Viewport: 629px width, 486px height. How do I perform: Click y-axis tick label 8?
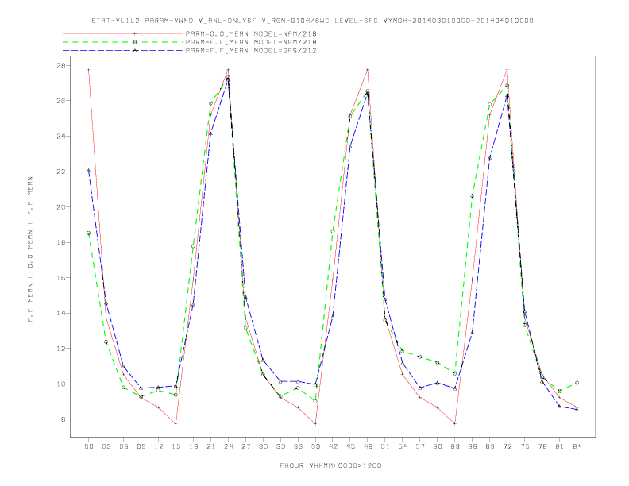tap(62, 419)
